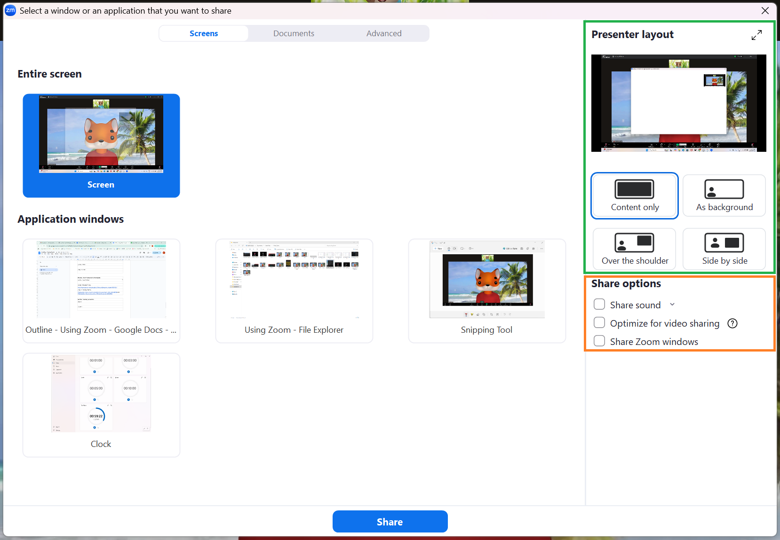The width and height of the screenshot is (780, 540).
Task: Select As background presenter layout
Action: tap(724, 196)
